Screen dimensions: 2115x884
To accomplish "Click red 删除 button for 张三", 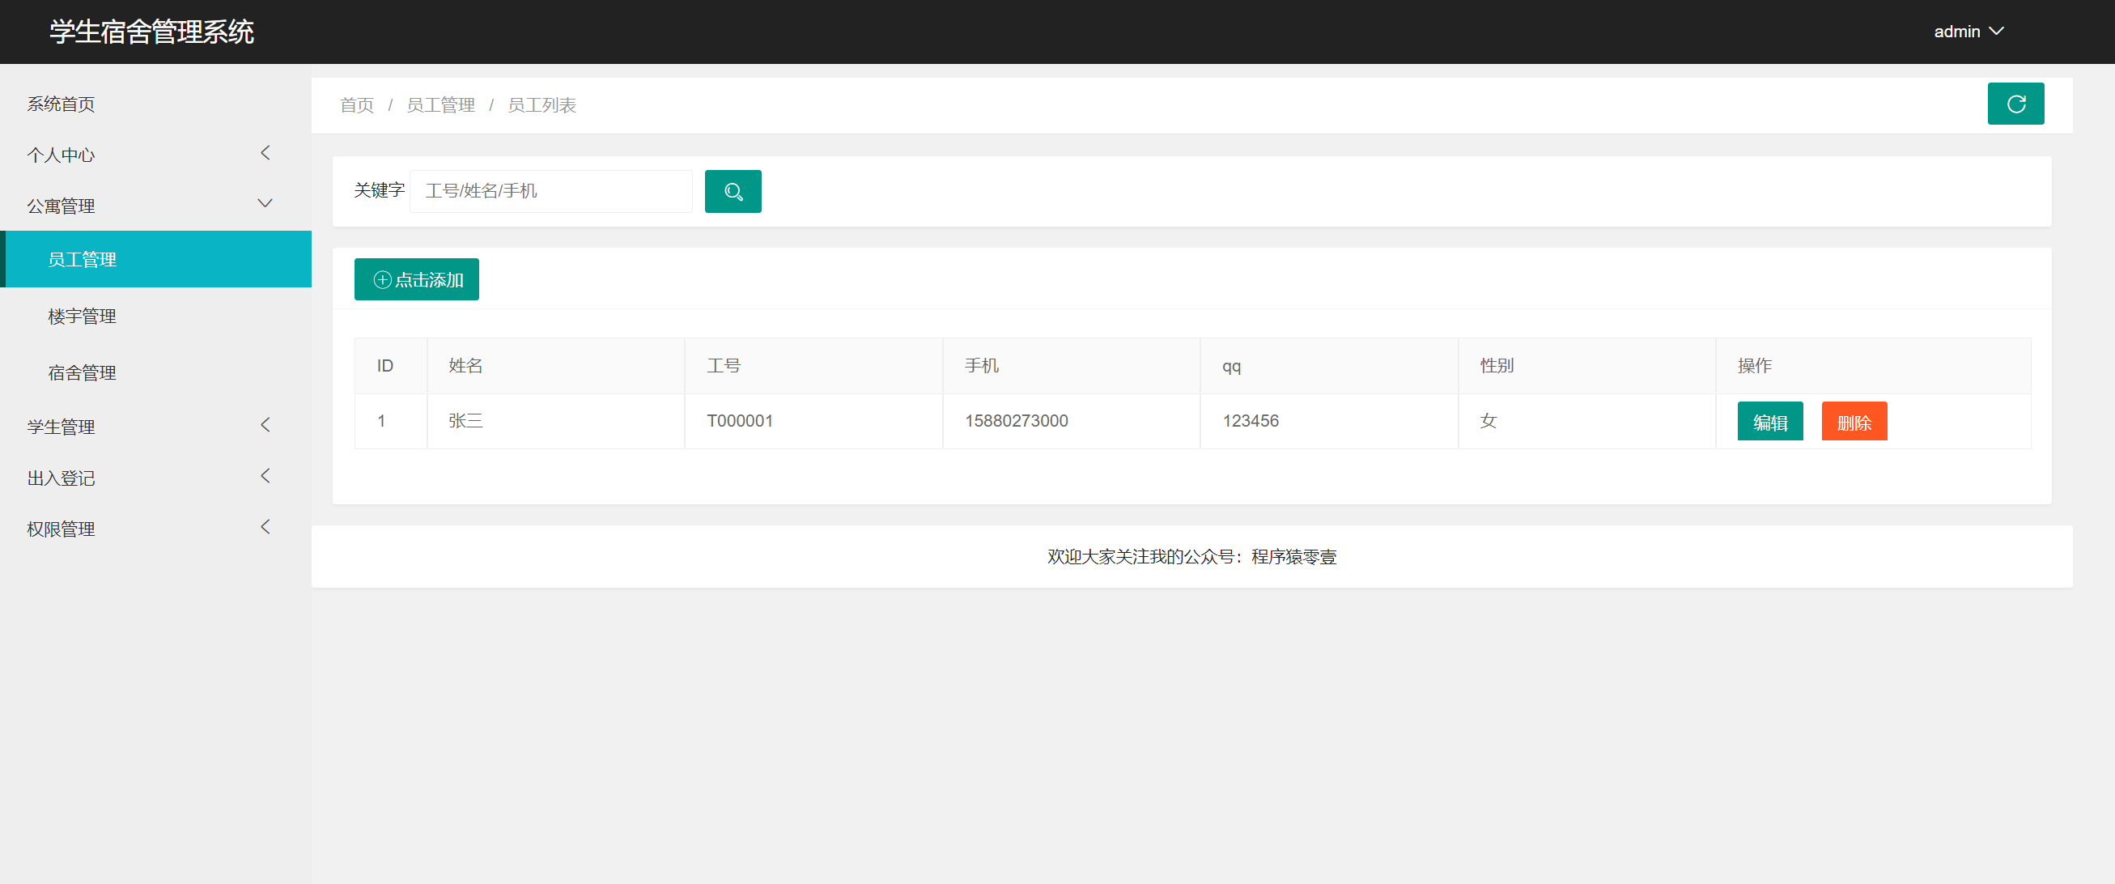I will (x=1853, y=422).
